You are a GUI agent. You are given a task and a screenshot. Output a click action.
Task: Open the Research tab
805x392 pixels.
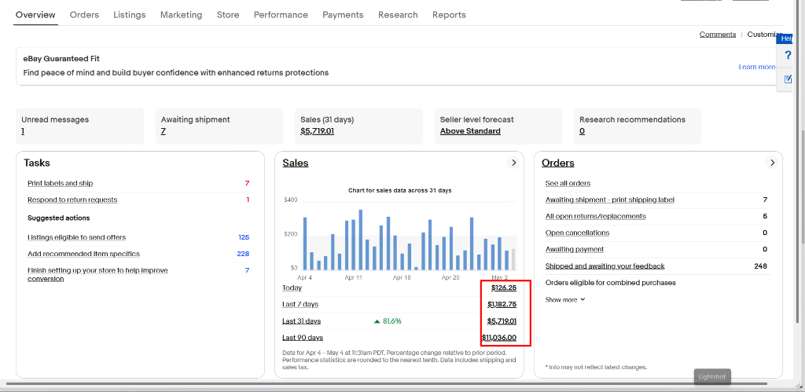point(398,15)
